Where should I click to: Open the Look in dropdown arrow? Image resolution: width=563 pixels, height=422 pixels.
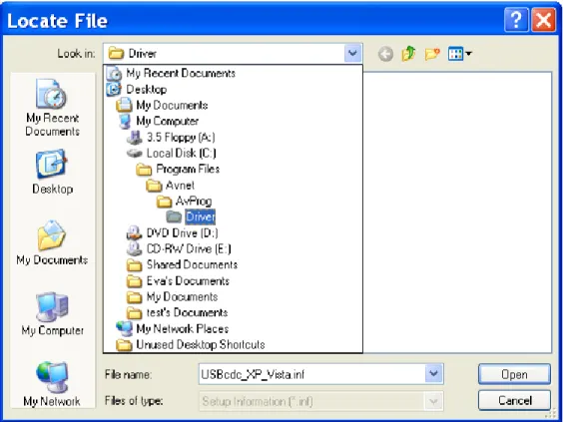pyautogui.click(x=352, y=54)
